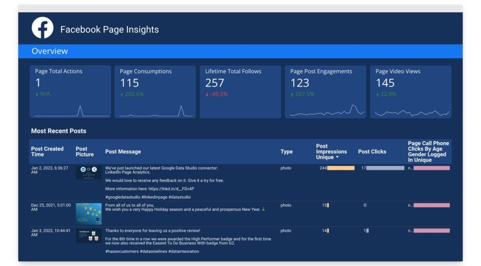Sort by Post Impressions Unique dropdown arrow
The image size is (481, 266).
click(337, 157)
